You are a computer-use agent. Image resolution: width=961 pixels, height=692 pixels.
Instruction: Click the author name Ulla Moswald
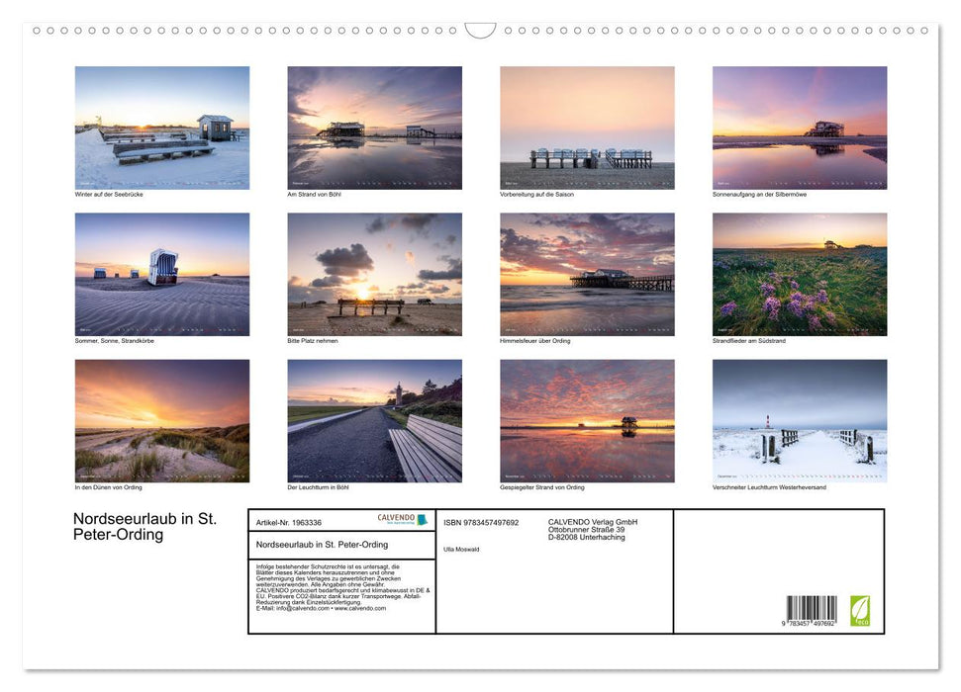pyautogui.click(x=461, y=549)
